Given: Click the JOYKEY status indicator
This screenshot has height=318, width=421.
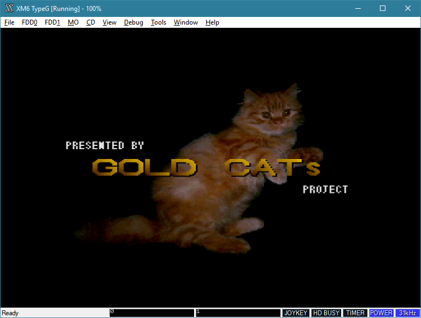Looking at the screenshot, I should pyautogui.click(x=296, y=313).
